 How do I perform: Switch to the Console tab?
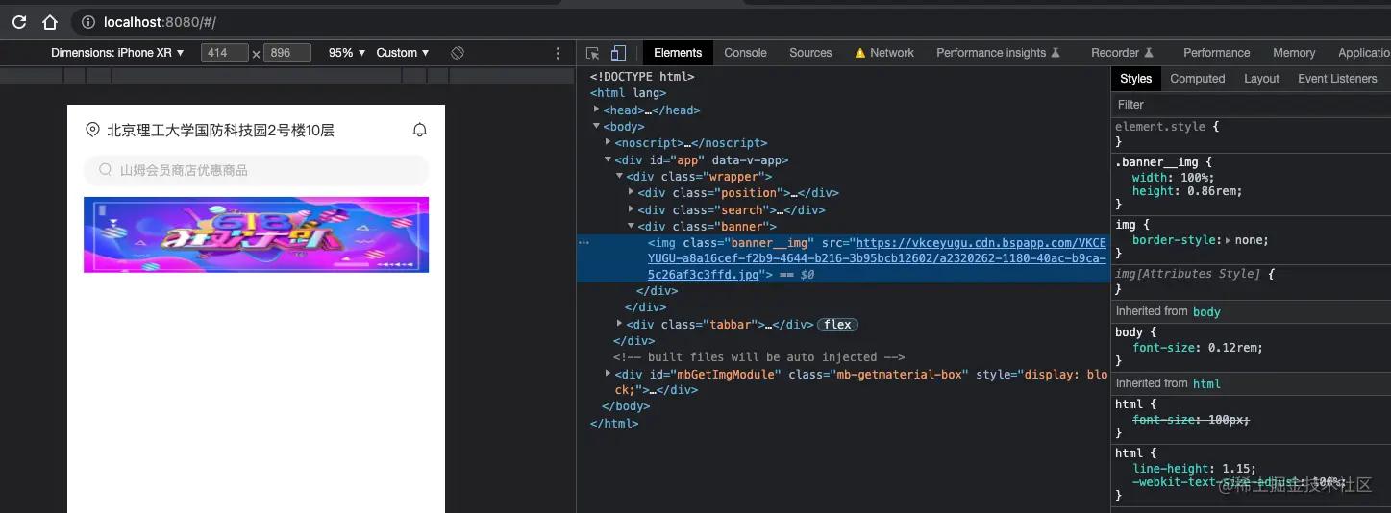click(x=745, y=53)
